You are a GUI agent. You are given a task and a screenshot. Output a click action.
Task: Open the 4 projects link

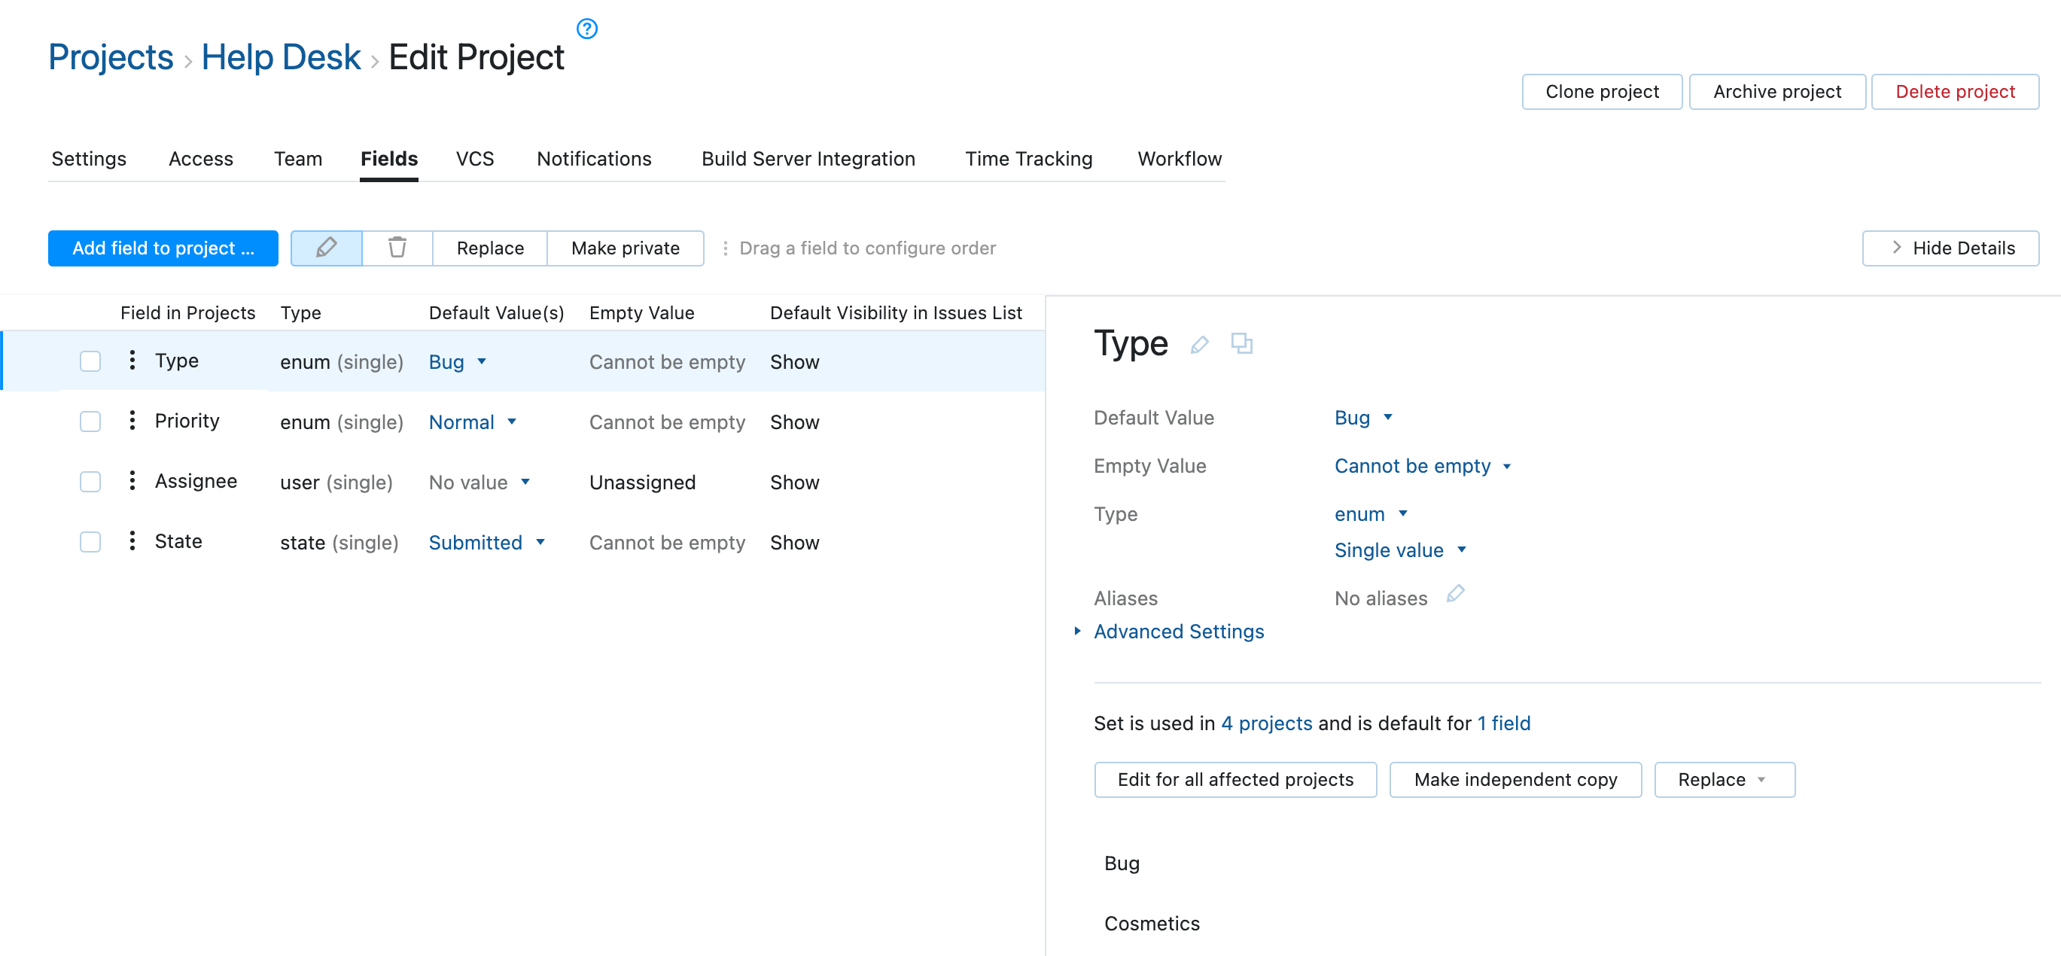pyautogui.click(x=1267, y=723)
